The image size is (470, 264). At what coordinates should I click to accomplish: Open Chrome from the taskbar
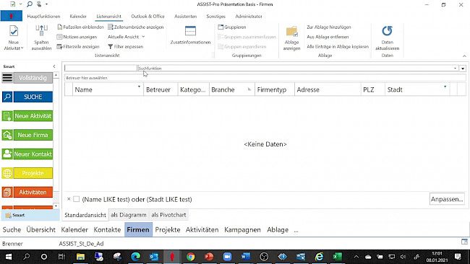[190, 257]
